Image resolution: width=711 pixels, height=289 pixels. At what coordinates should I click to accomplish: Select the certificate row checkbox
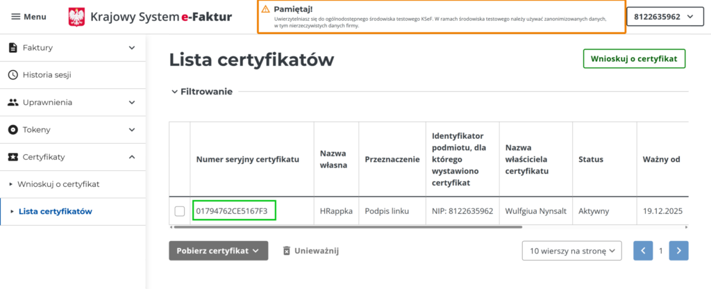180,210
